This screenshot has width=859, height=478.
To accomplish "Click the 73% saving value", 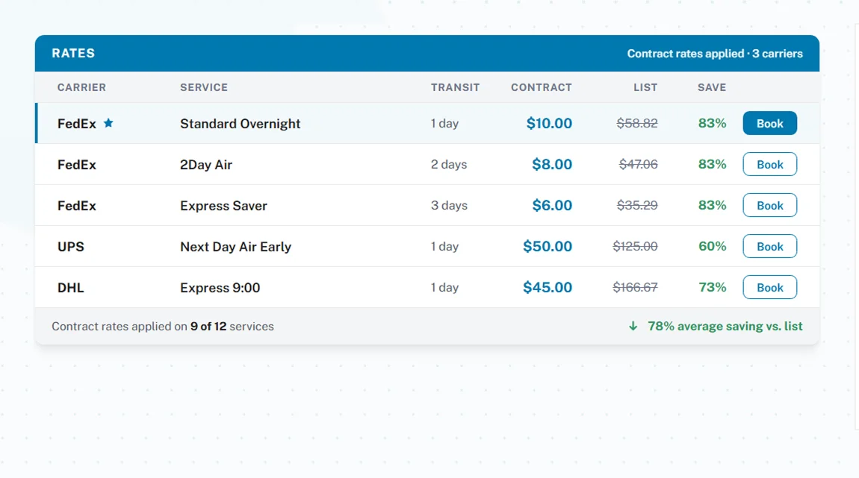I will pos(712,288).
